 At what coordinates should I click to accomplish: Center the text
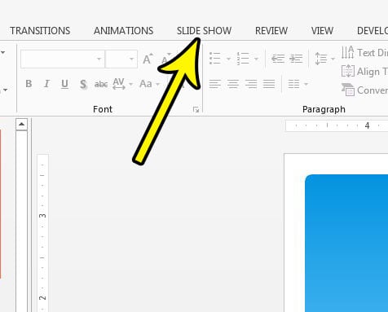click(x=233, y=84)
